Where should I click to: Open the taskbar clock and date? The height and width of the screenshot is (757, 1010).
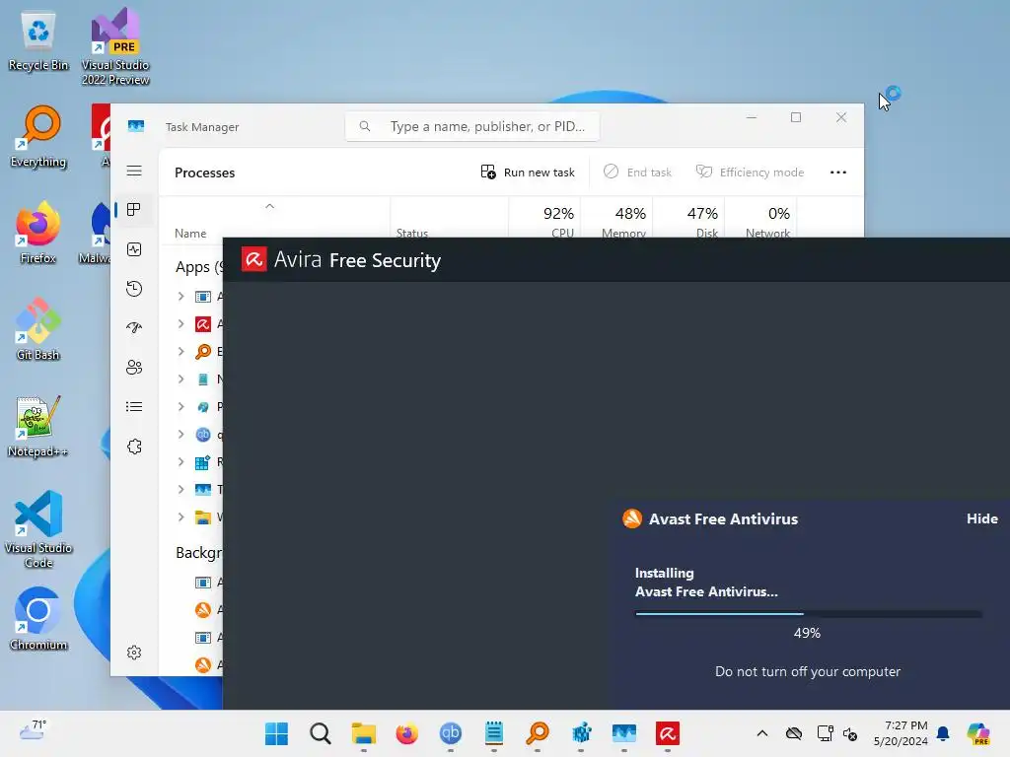[x=901, y=733]
